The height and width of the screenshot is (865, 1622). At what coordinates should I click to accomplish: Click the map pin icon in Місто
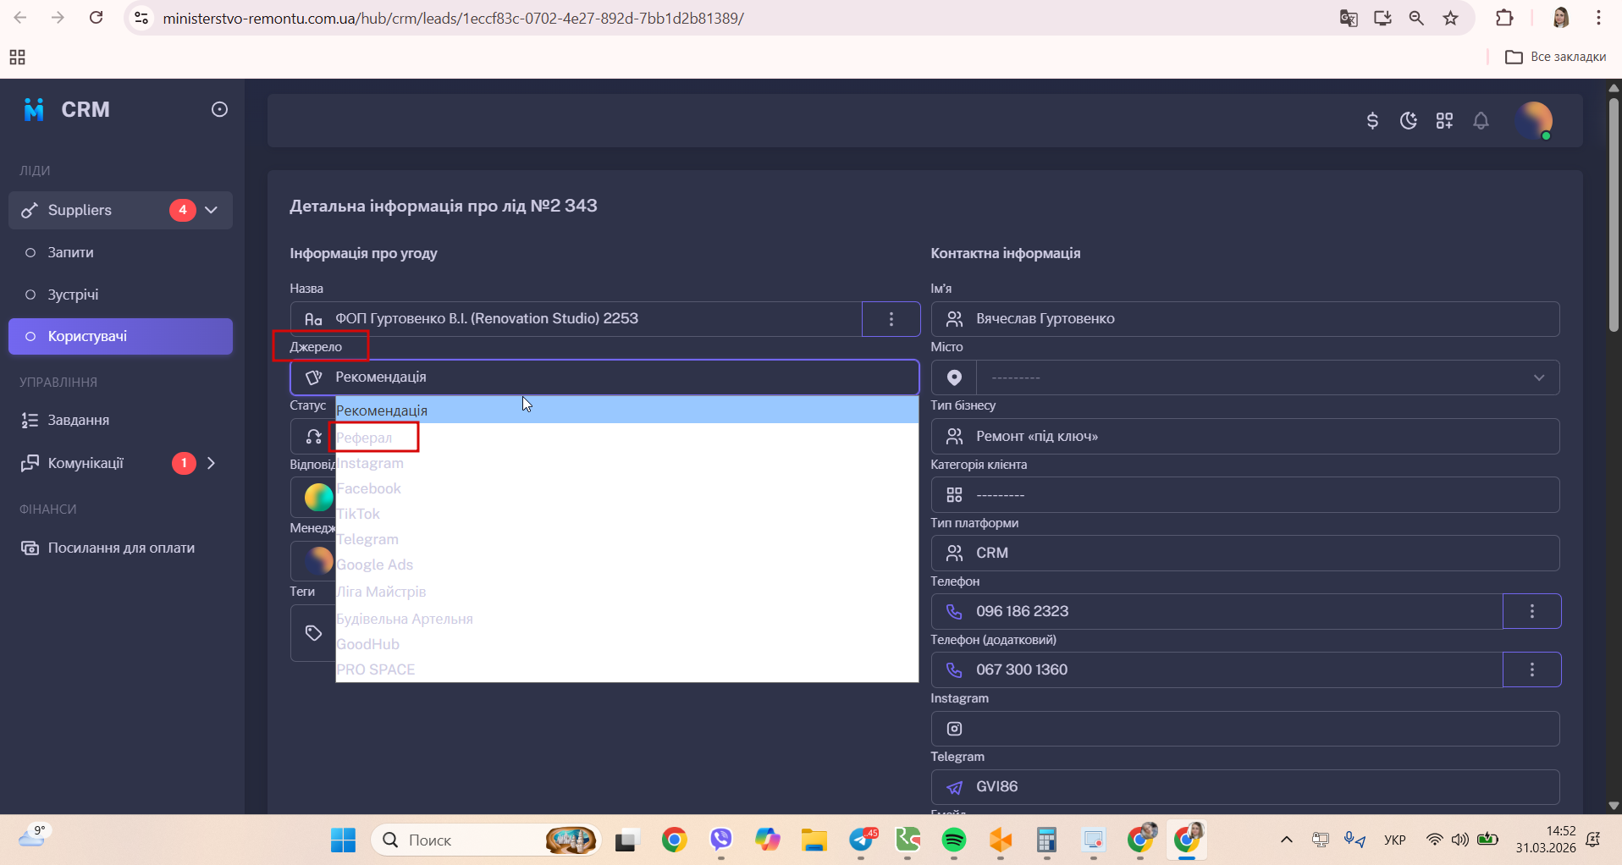954,377
